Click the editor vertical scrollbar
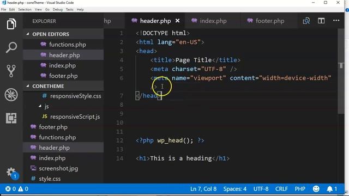349x196 pixels. 341,71
